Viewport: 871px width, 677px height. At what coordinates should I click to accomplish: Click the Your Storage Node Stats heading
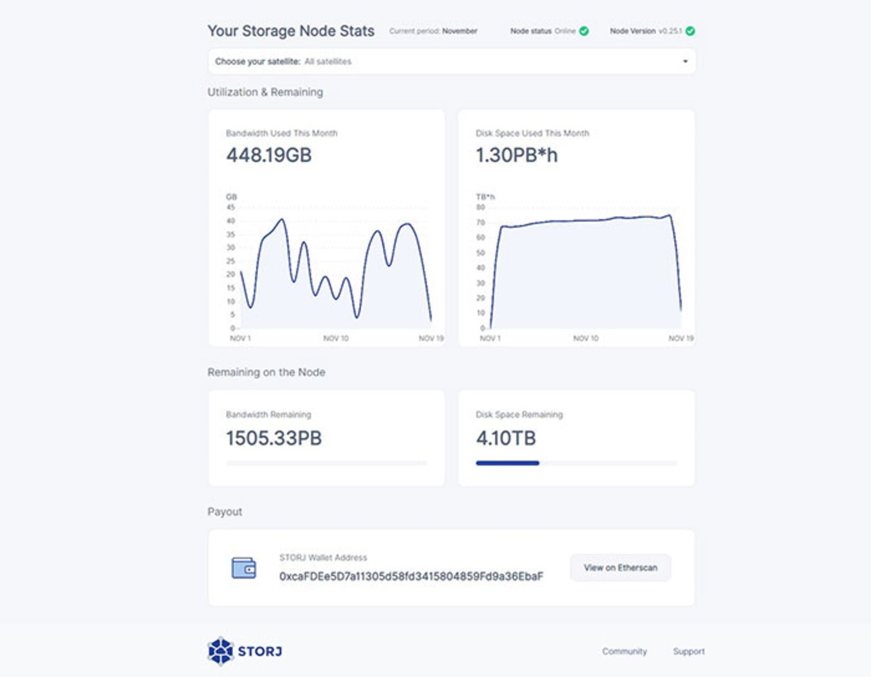coord(291,31)
